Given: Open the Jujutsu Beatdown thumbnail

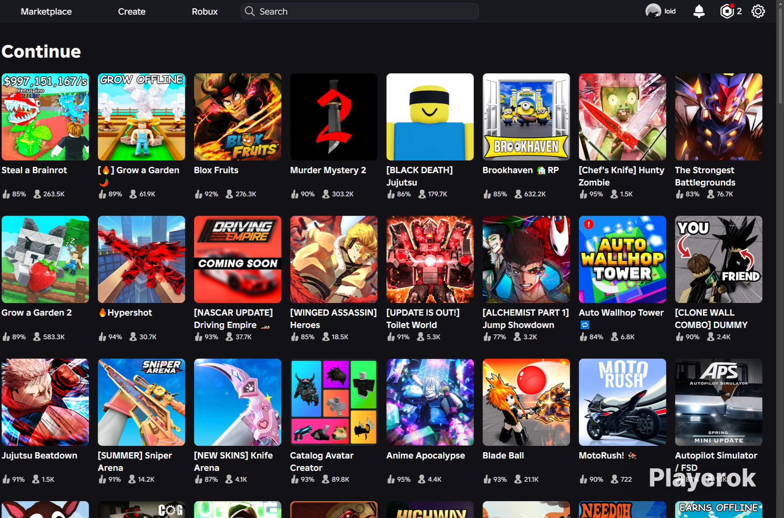Looking at the screenshot, I should pos(45,402).
